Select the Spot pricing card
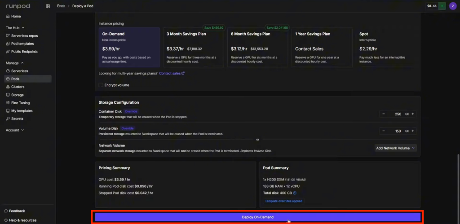460x224 pixels. pyautogui.click(x=386, y=48)
